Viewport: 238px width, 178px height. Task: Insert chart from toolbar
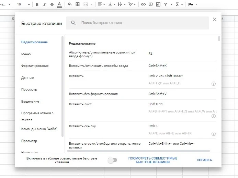[158, 4]
